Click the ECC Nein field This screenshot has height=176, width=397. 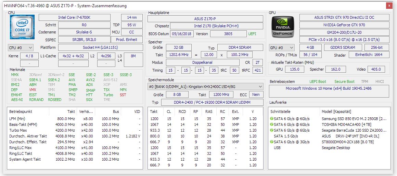(256, 94)
